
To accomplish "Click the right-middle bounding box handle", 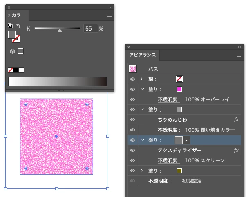I will click(108, 136).
